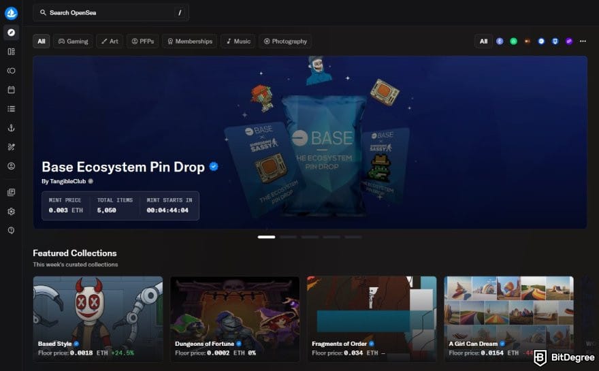Open the compass Discover icon in sidebar
Viewport: 599px width, 371px height.
click(x=12, y=33)
